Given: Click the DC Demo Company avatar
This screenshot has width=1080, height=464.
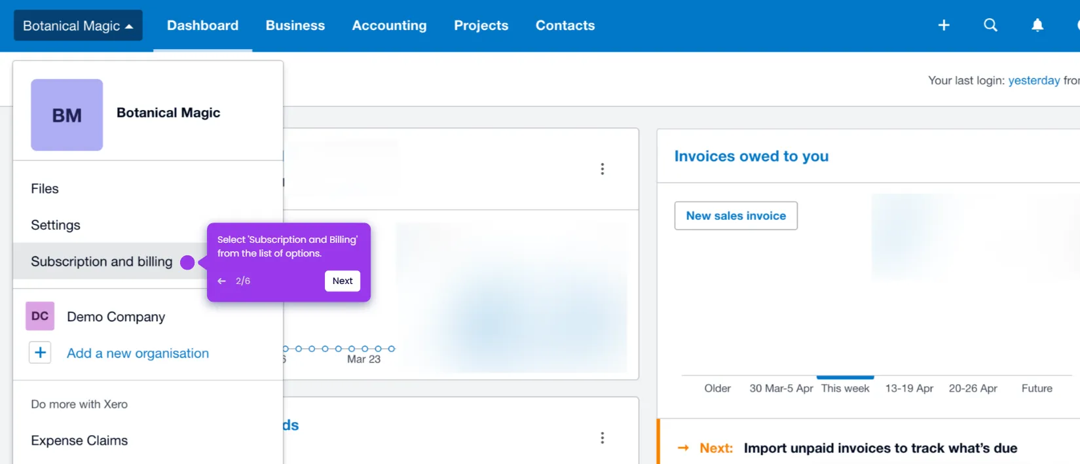Looking at the screenshot, I should tap(40, 316).
